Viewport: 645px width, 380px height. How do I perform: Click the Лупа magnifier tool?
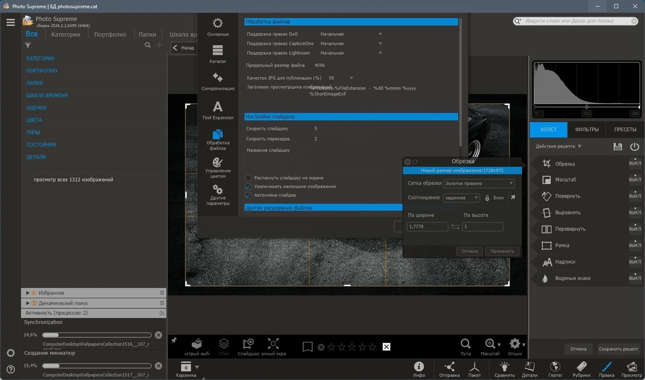(x=465, y=347)
